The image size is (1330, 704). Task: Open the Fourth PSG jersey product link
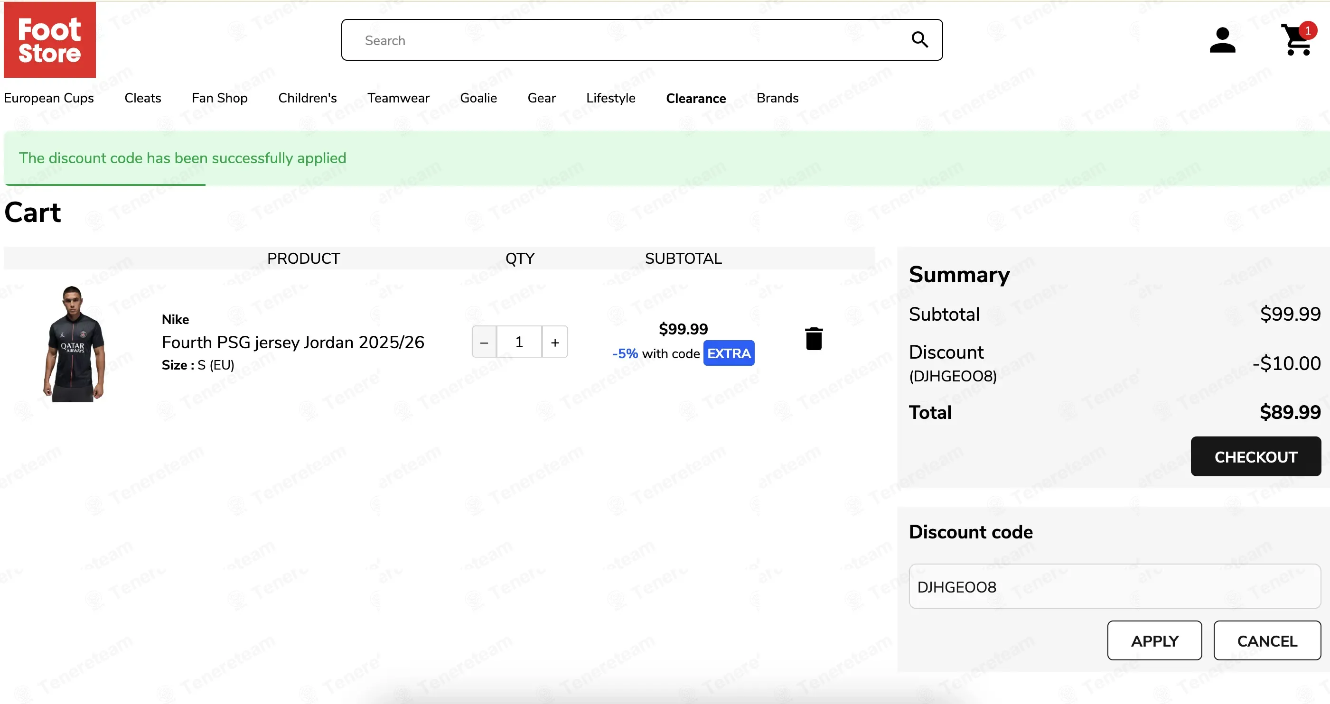(293, 342)
